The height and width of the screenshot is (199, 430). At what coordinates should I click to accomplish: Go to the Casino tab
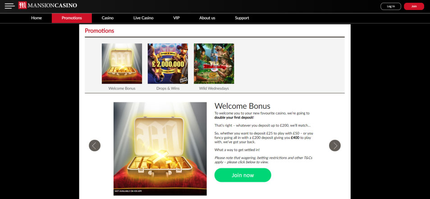[107, 18]
